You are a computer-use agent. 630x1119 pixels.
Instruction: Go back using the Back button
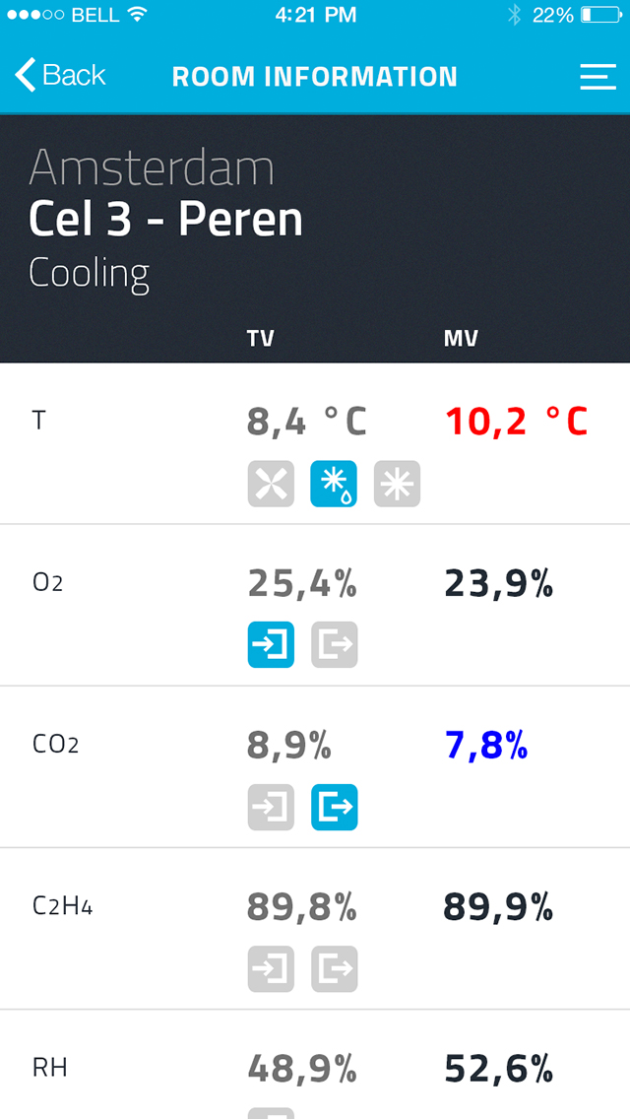pyautogui.click(x=60, y=75)
